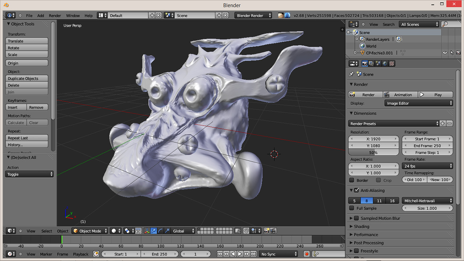Open the Render Layers properties tab

372,63
